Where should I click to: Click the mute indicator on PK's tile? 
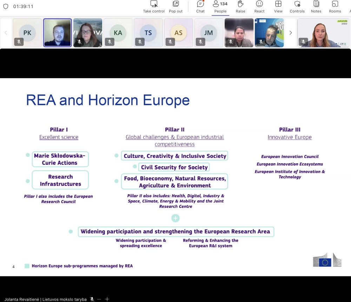(19, 42)
